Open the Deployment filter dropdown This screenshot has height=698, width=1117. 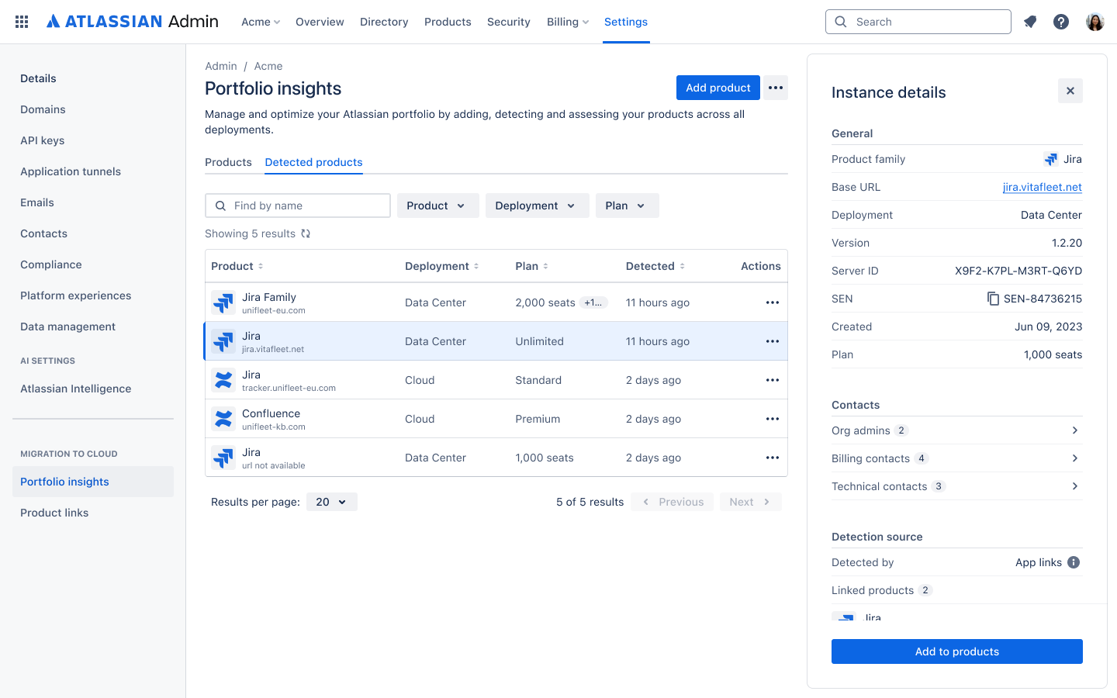[x=538, y=206]
